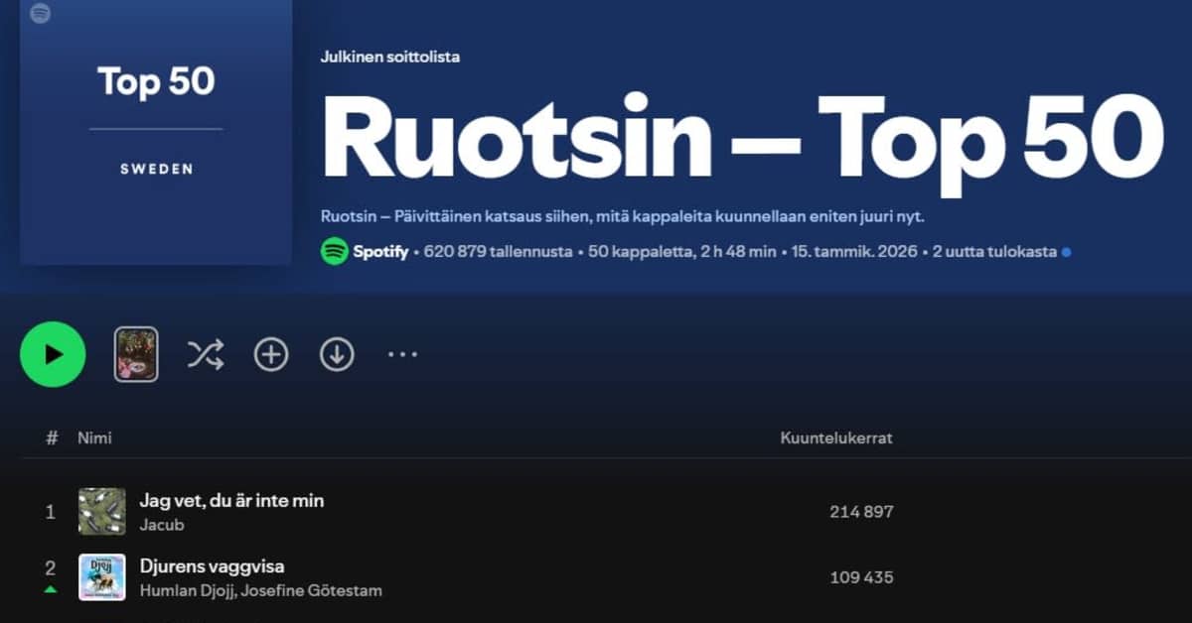Click the Spotify logo on the cover corner
Screen dimensions: 1192x623
point(41,14)
